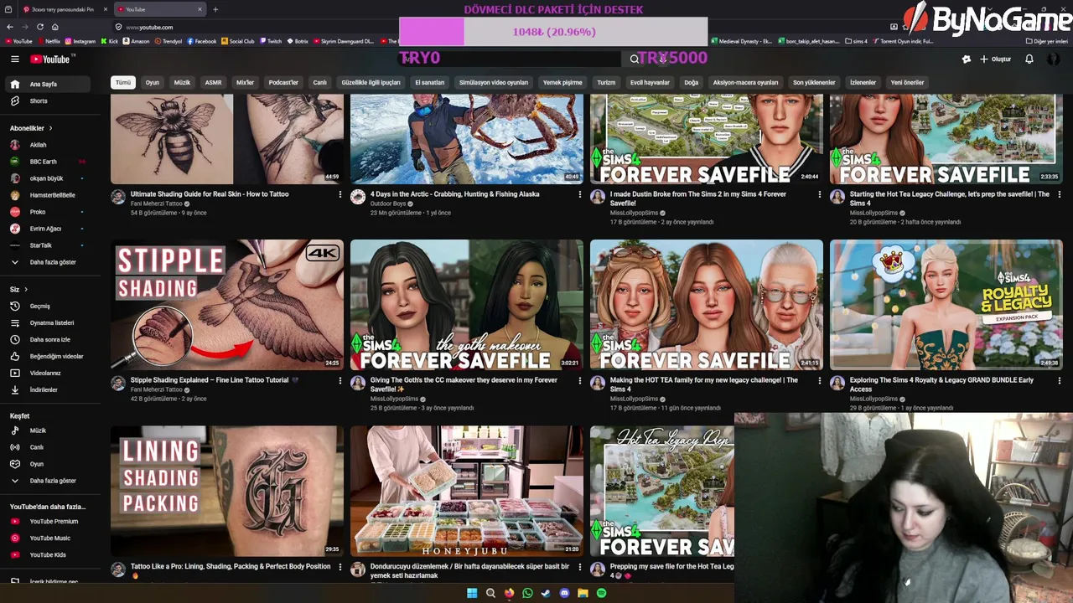
Task: Expand the Abonelikler section chevron
Action: coord(50,129)
